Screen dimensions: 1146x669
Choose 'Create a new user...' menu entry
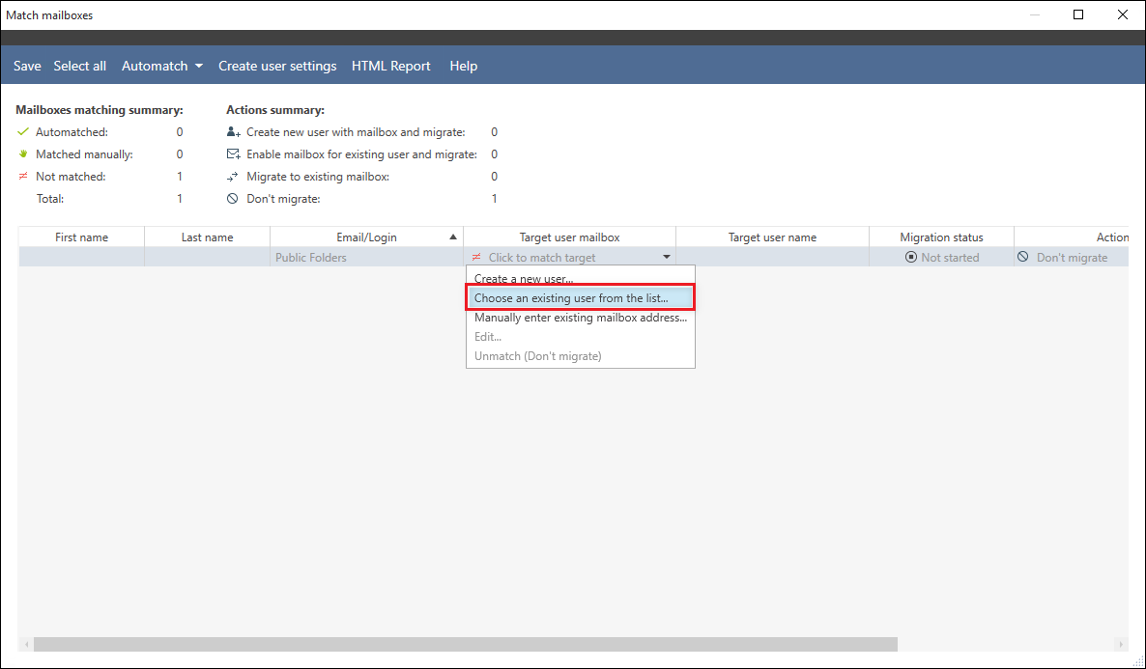tap(581, 279)
